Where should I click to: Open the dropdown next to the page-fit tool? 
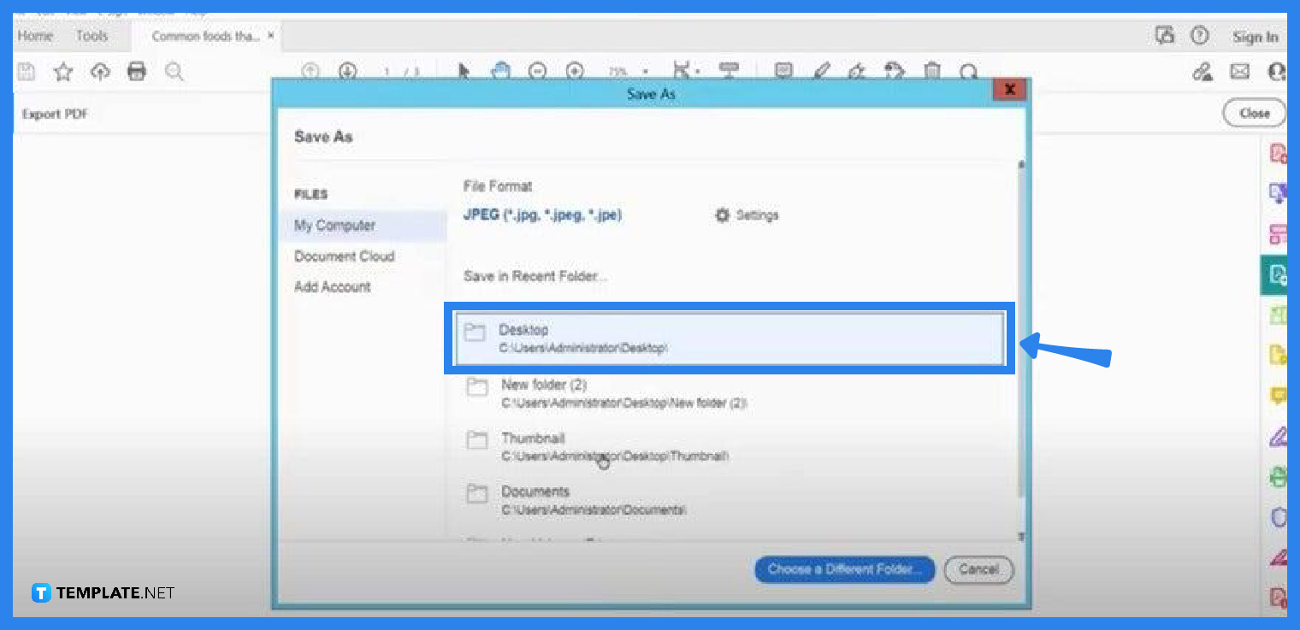(699, 72)
